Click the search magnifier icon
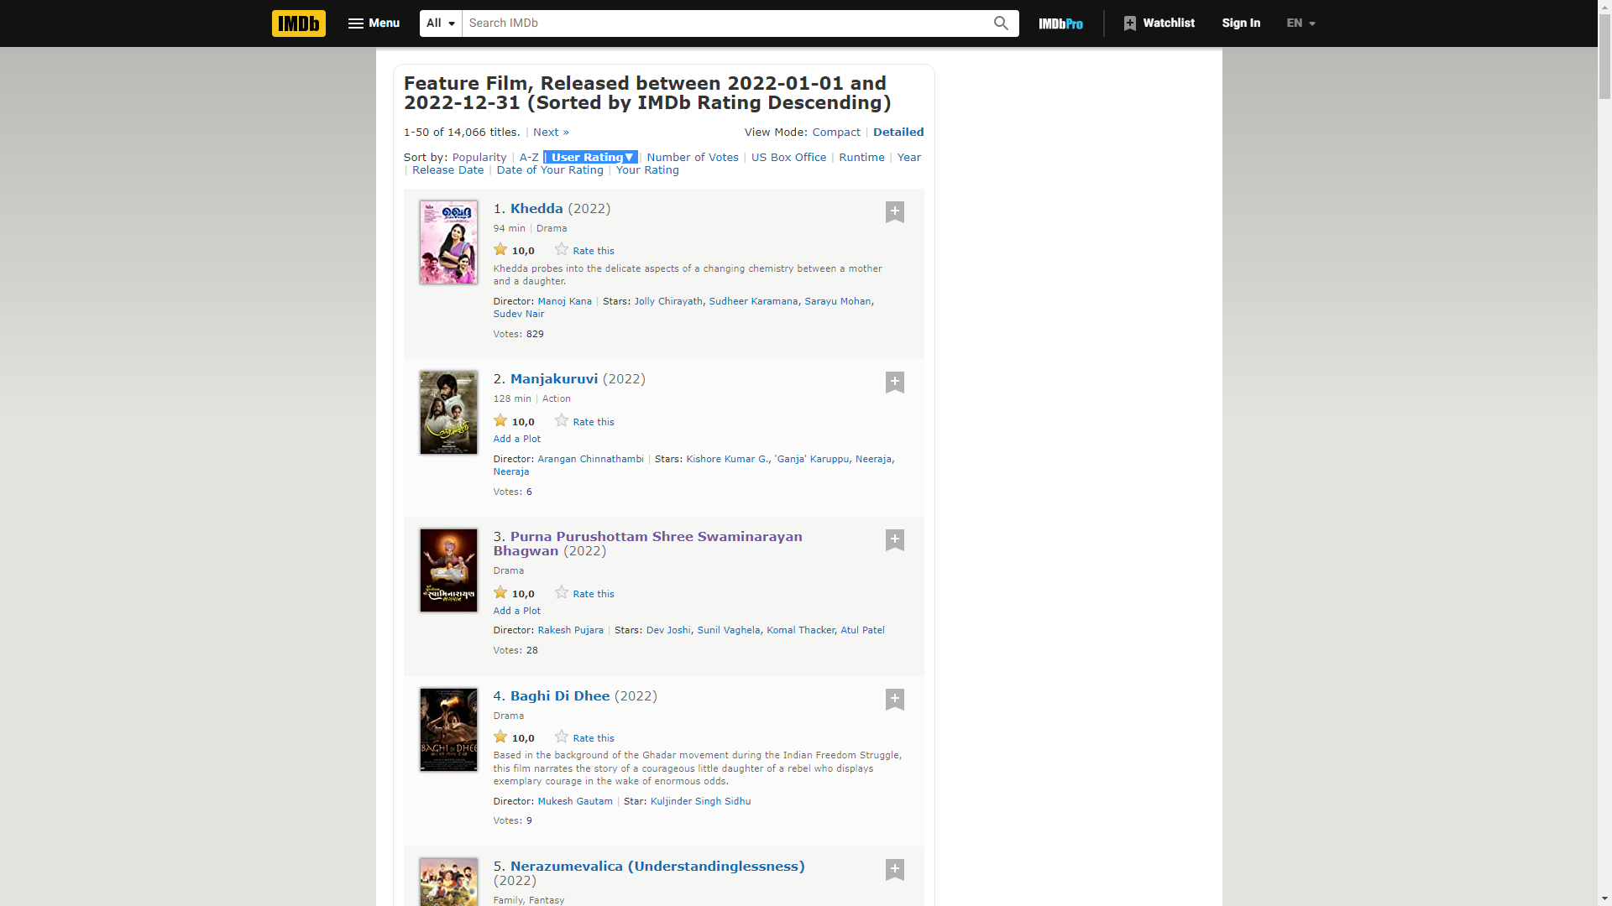Image resolution: width=1612 pixels, height=906 pixels. 1001,23
